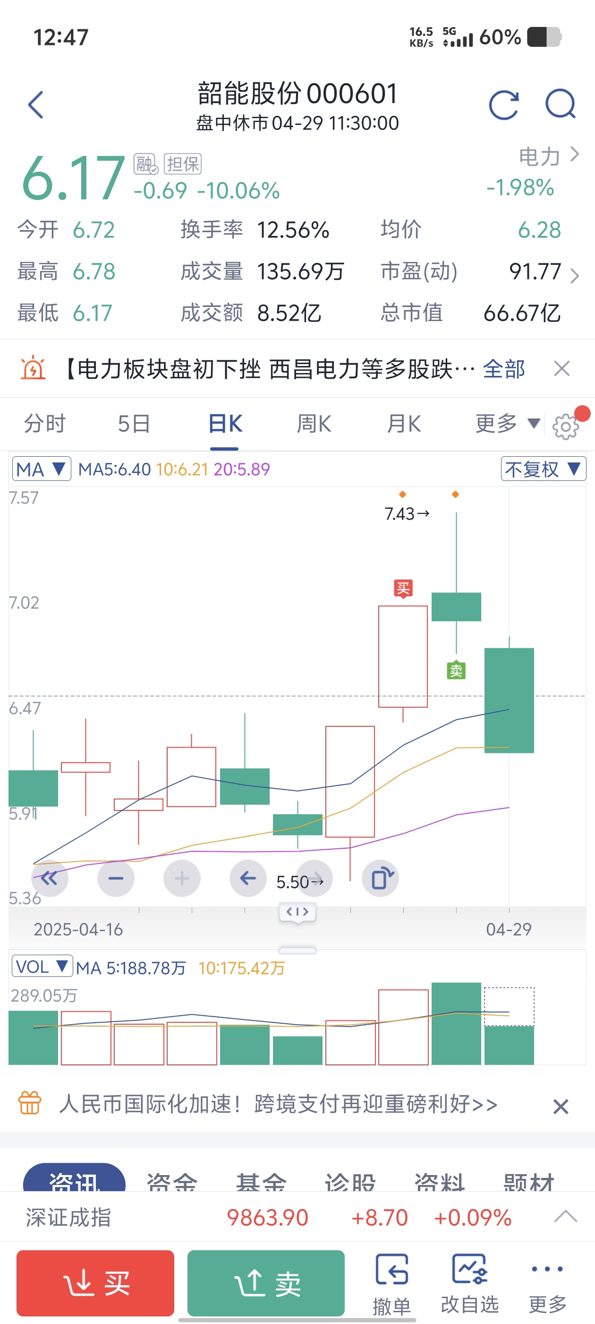
Task: Select the 周K weekly chart tab
Action: point(314,424)
